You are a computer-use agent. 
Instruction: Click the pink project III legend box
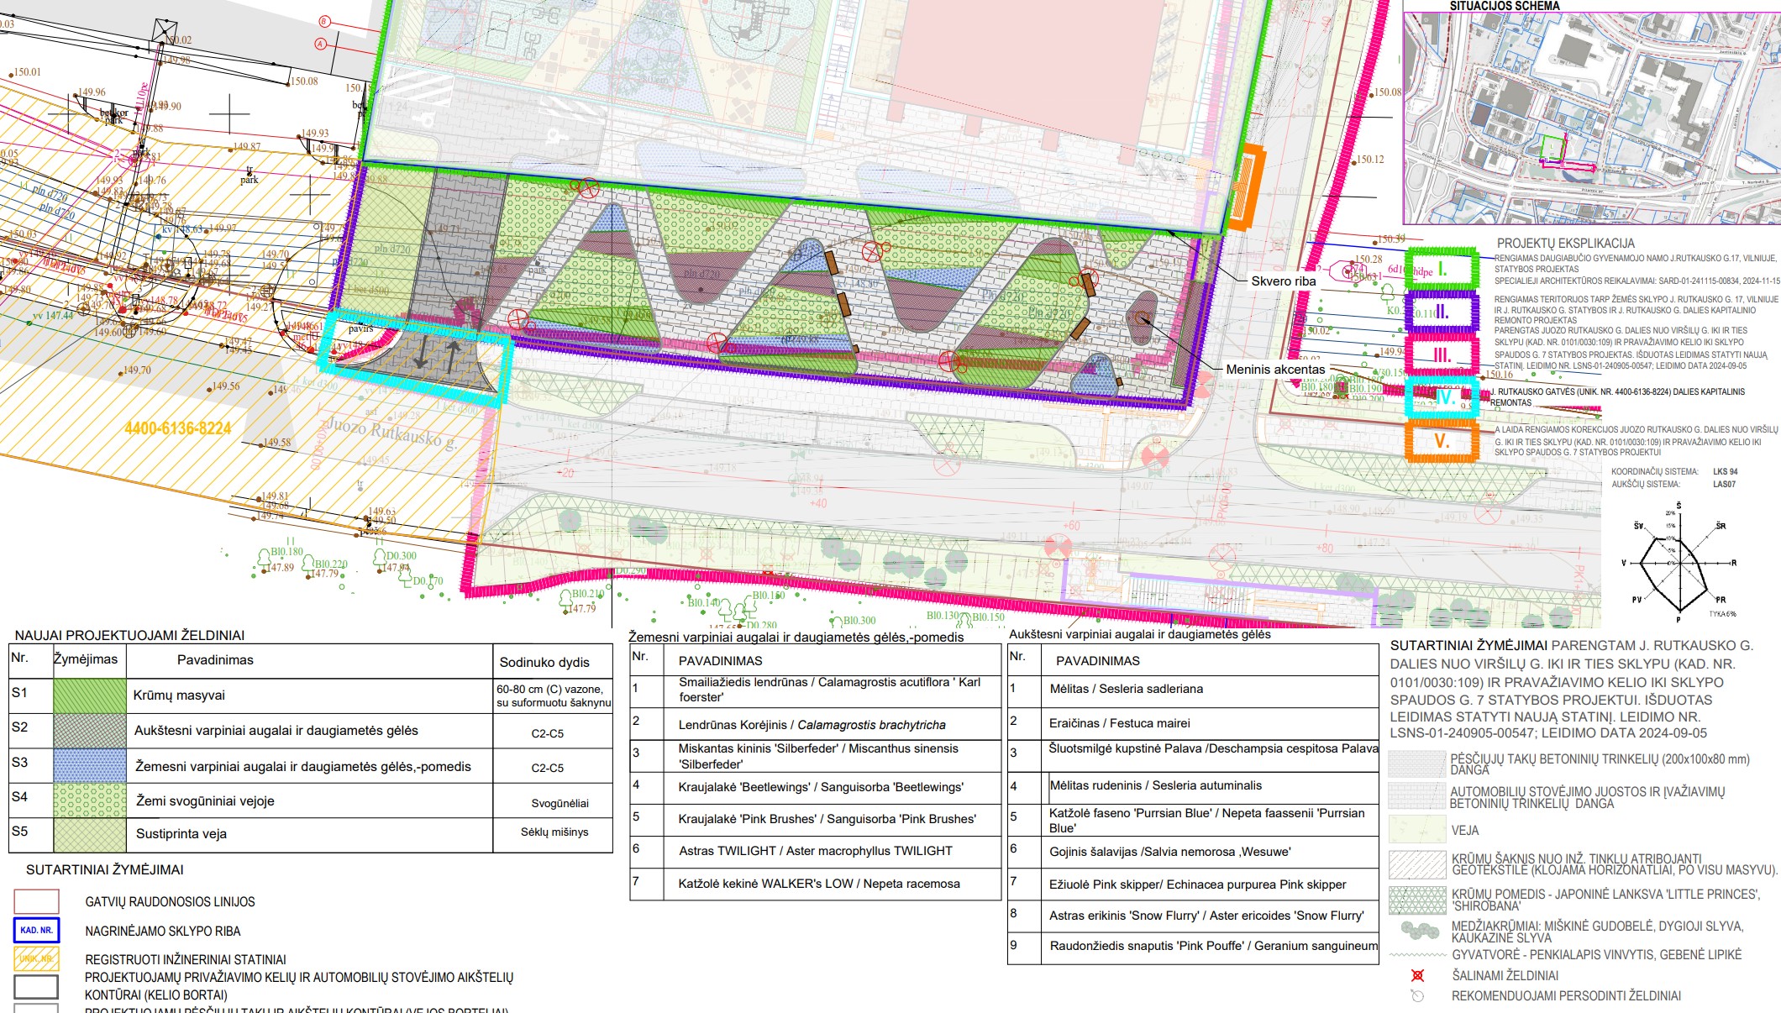click(x=1442, y=354)
